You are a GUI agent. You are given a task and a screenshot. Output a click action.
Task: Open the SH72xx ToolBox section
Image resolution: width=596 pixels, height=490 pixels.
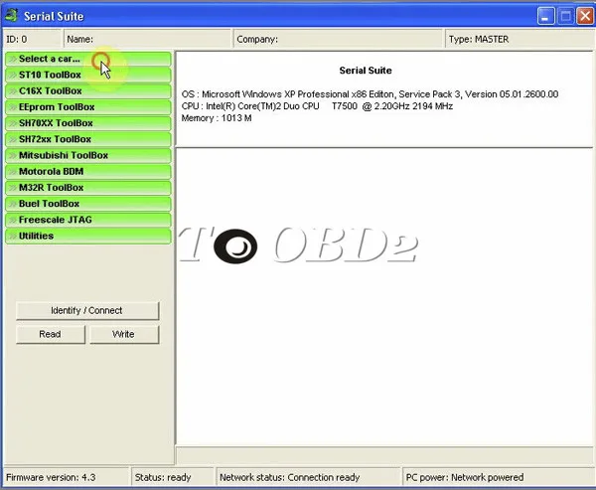pos(88,139)
